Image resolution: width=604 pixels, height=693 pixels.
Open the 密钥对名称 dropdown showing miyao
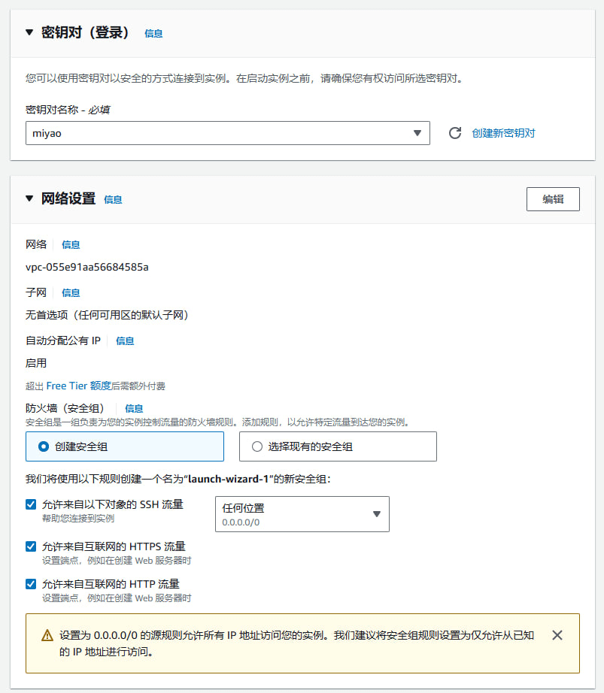226,132
